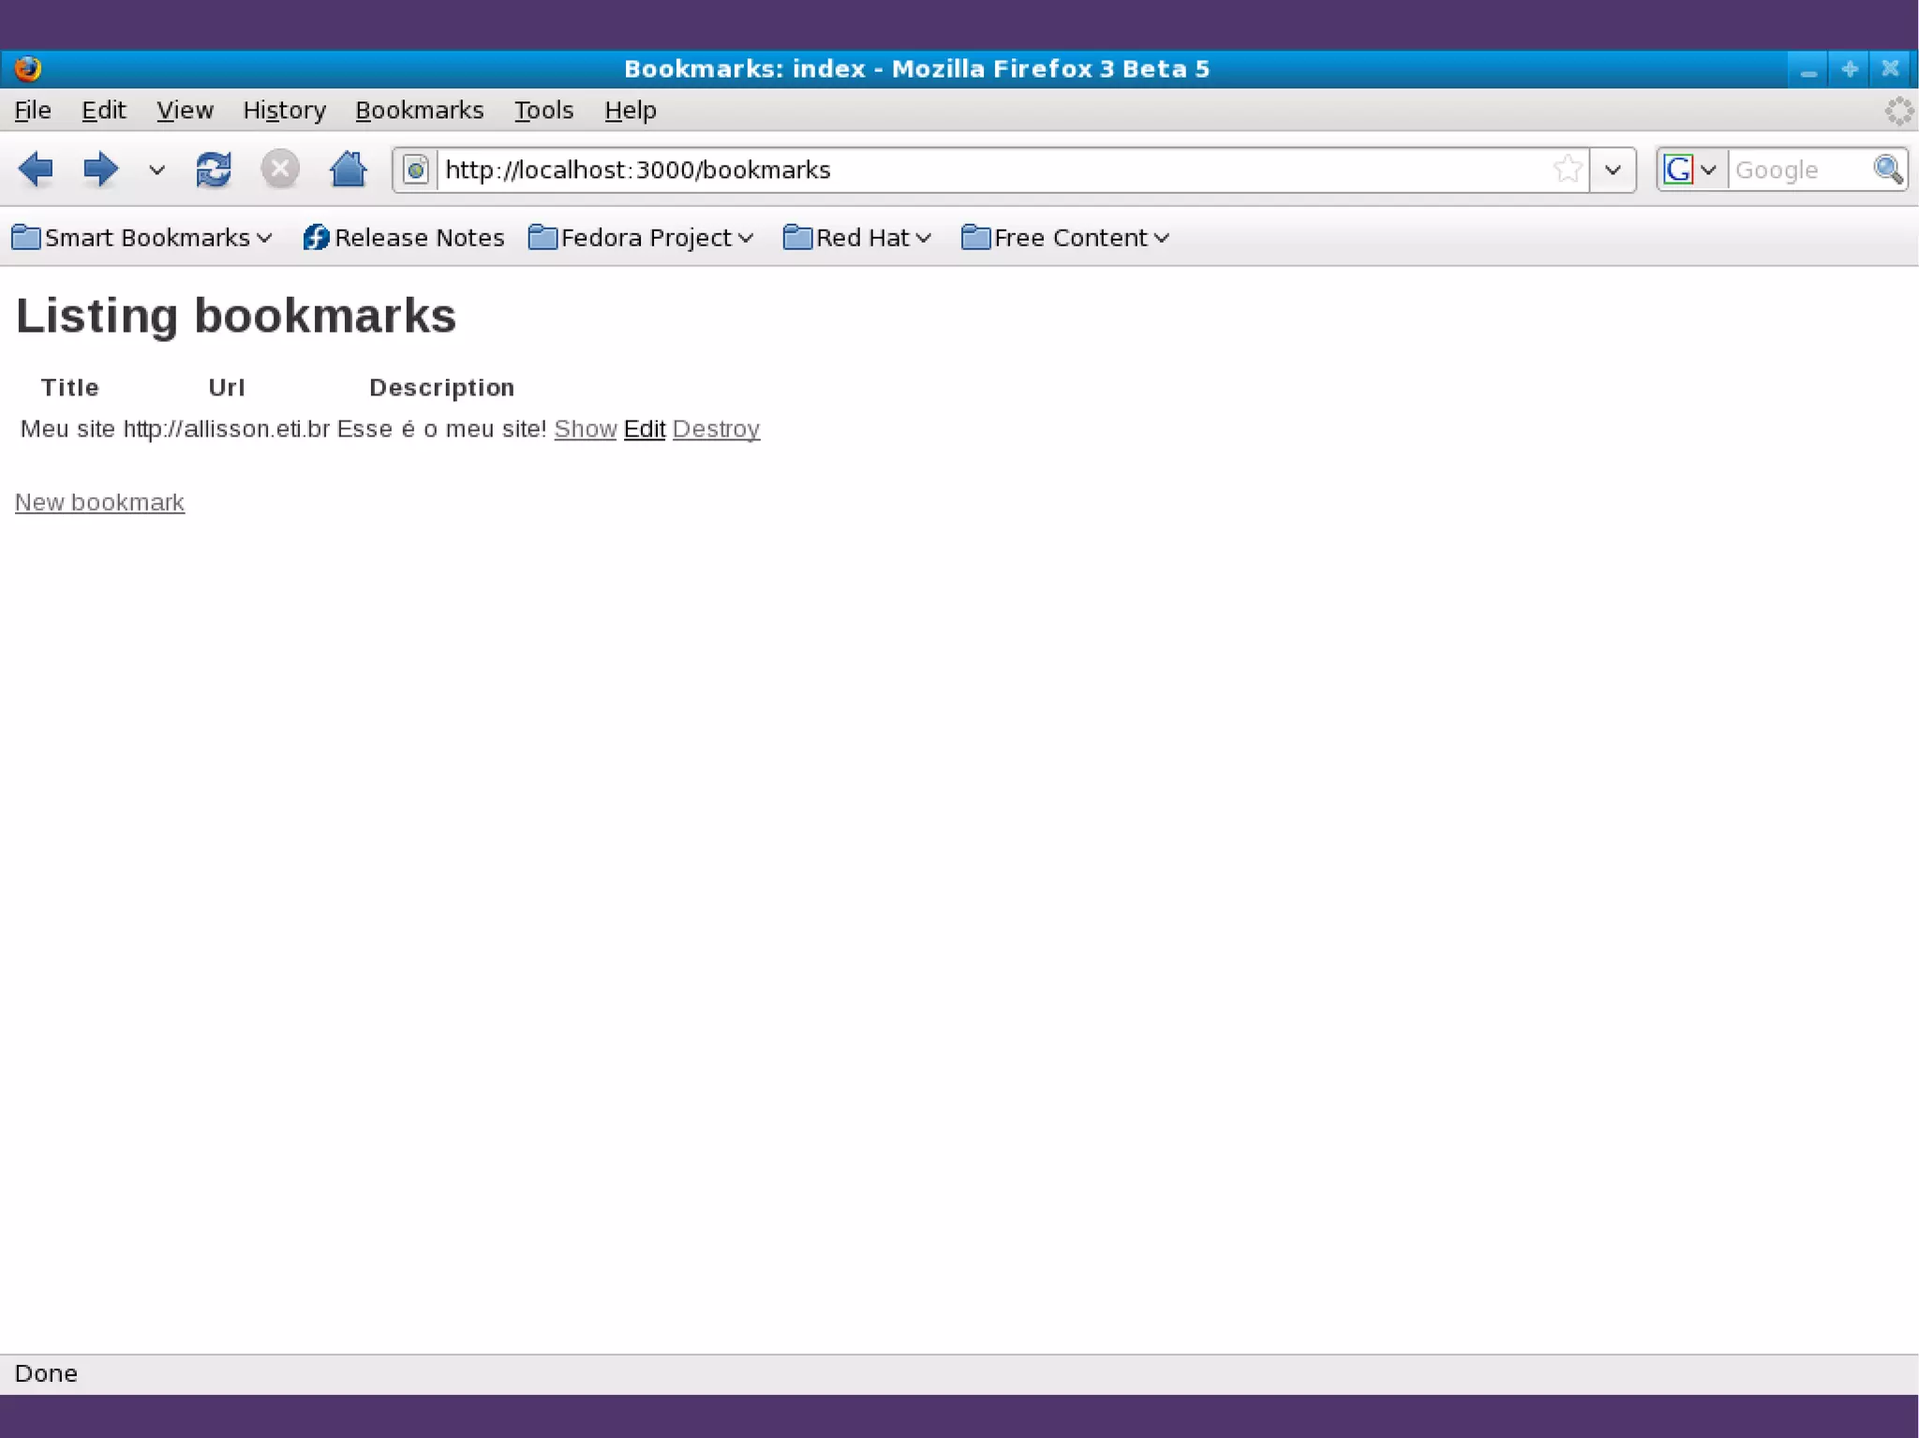Click the Google search input box
Viewport: 1919px width, 1438px height.
coord(1799,170)
